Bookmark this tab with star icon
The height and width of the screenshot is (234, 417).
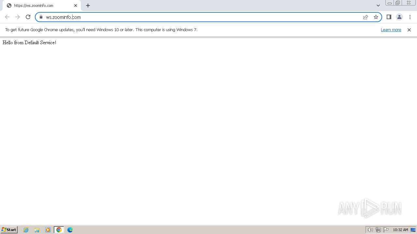pyautogui.click(x=376, y=17)
